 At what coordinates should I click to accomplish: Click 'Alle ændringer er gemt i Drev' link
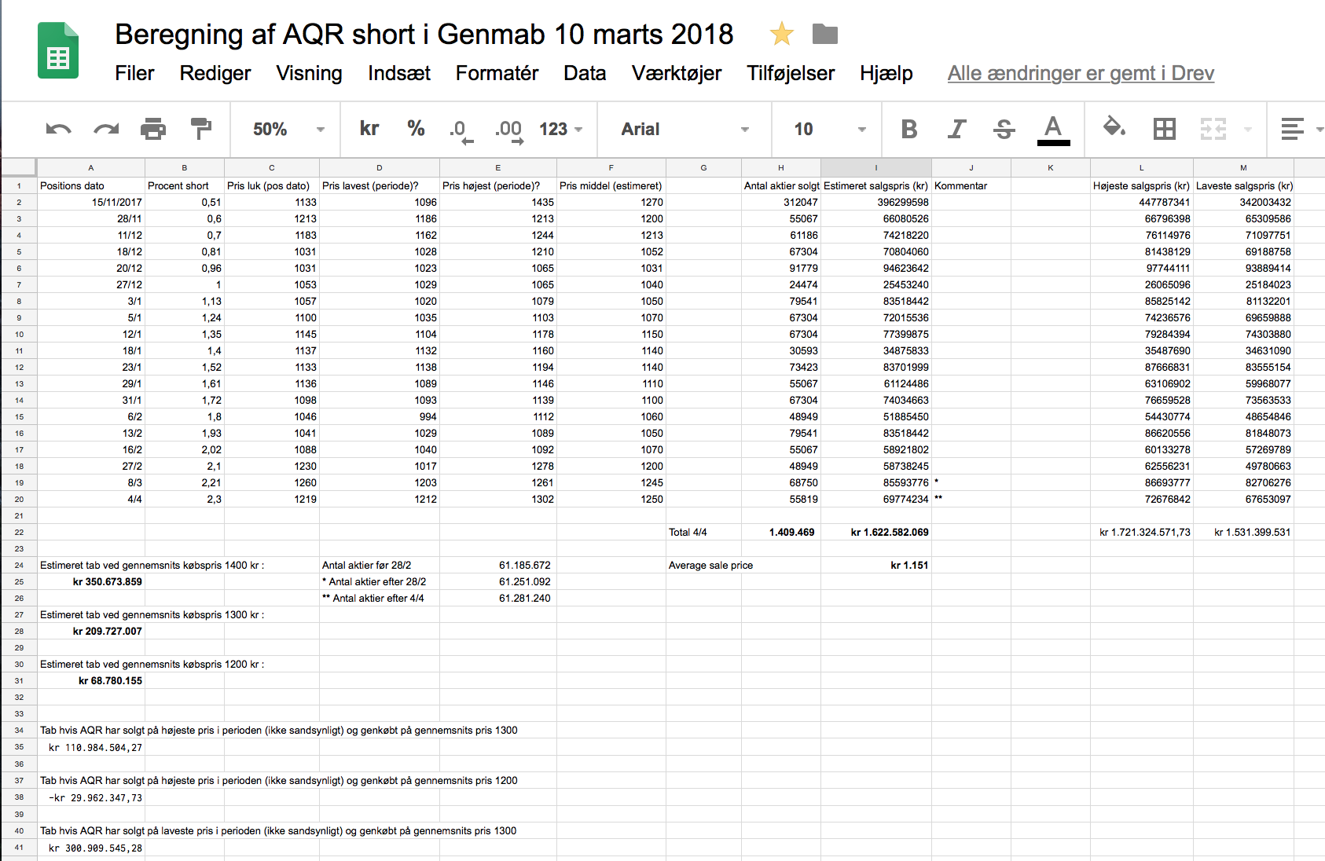[1081, 73]
